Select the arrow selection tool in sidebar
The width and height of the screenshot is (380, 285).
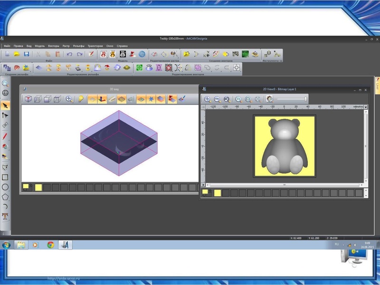tap(5, 105)
